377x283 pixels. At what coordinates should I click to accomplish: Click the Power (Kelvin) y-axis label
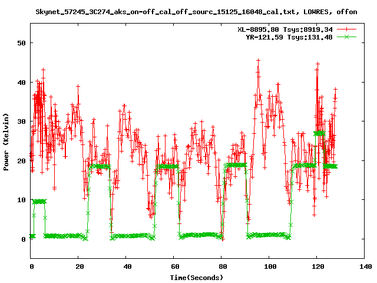[x=6, y=142]
